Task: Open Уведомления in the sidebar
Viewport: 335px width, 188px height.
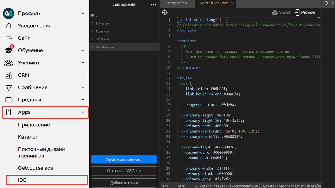Action: (x=35, y=26)
